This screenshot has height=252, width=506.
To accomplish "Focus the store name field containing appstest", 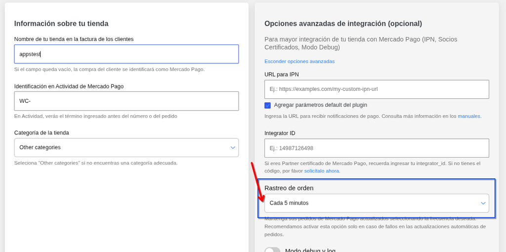I will point(126,54).
